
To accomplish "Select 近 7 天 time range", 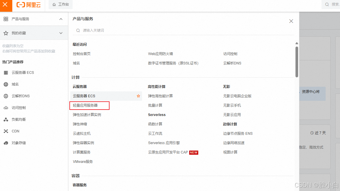I will point(318,133).
